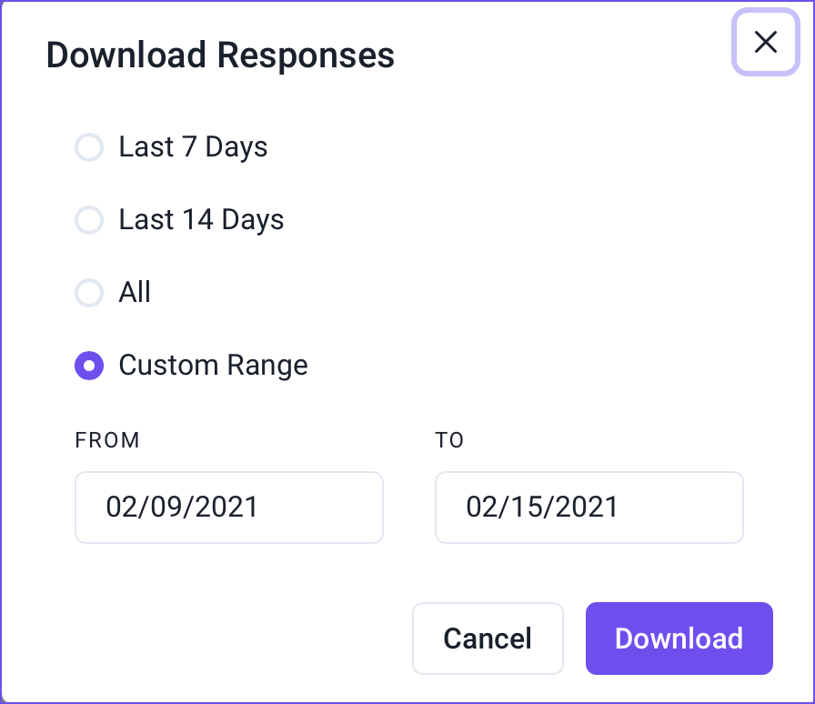Click the "All" option label text

(x=135, y=293)
